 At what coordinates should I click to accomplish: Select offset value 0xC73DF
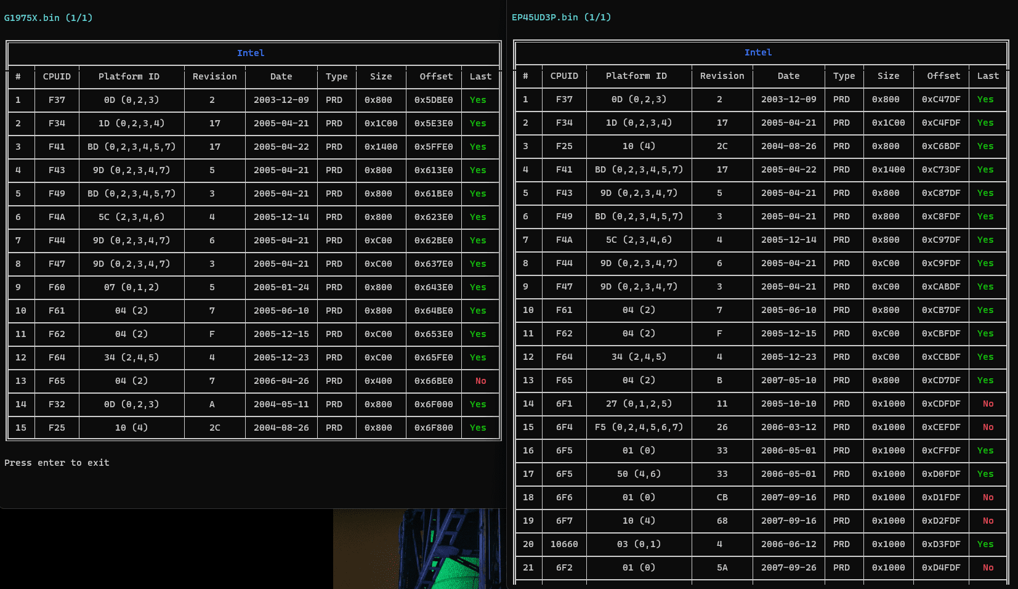tap(941, 169)
